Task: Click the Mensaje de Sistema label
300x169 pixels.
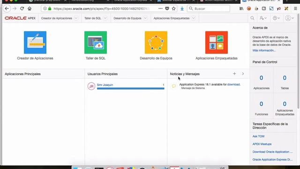Action: 193,88
